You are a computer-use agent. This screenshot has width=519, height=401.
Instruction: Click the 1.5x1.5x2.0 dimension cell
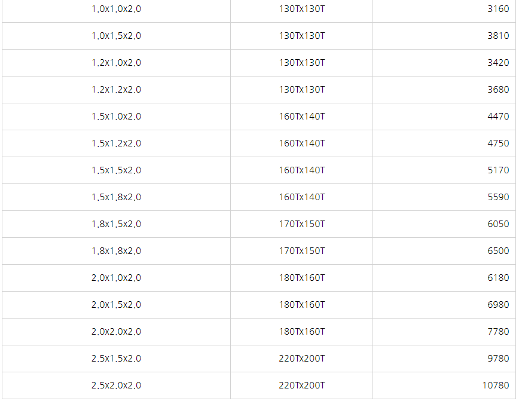116,170
